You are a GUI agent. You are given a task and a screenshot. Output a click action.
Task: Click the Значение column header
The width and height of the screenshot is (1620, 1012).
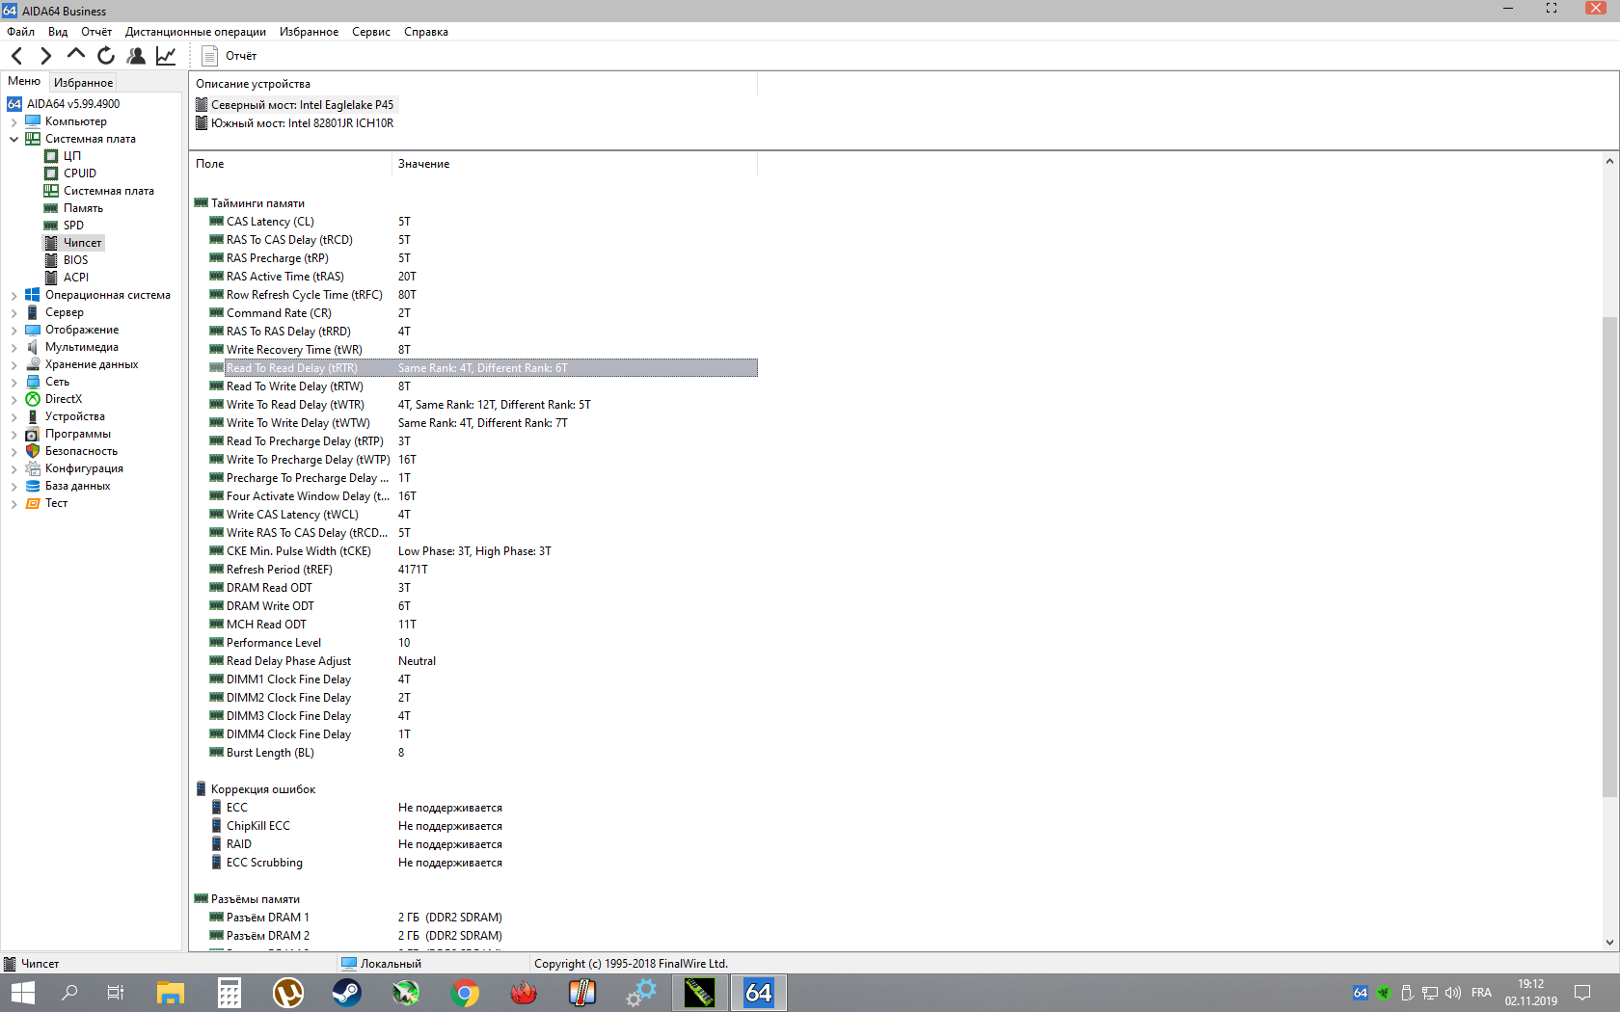(x=575, y=164)
